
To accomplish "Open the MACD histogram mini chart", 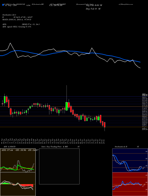I will point(18,184).
